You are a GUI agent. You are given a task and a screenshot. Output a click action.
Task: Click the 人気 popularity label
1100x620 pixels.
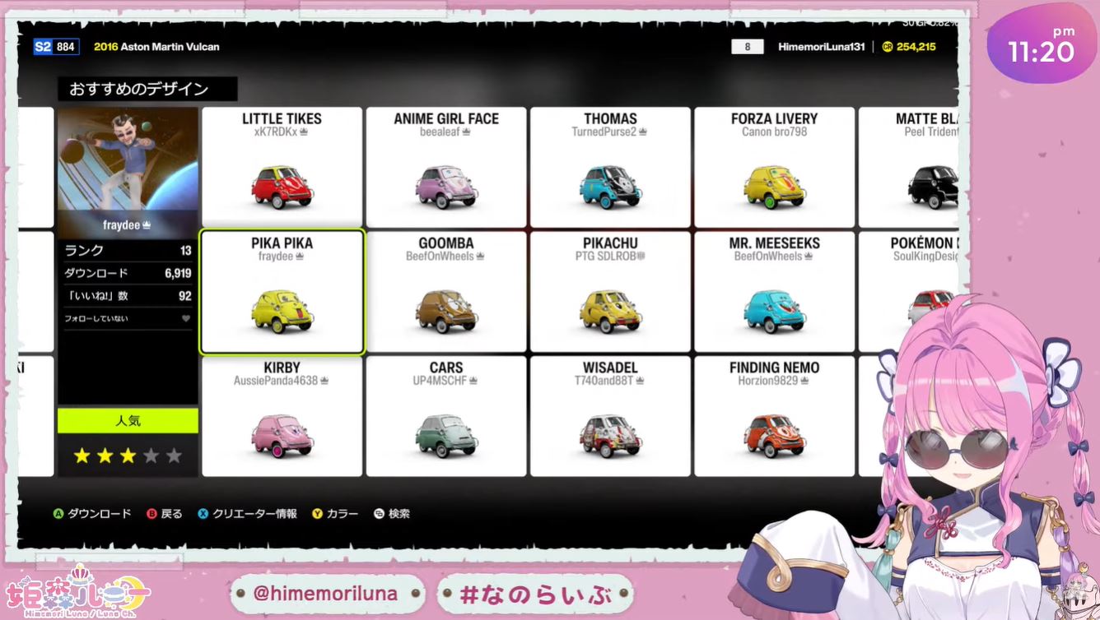[128, 421]
